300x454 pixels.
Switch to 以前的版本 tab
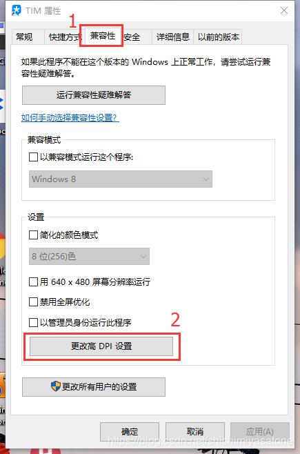pos(219,37)
